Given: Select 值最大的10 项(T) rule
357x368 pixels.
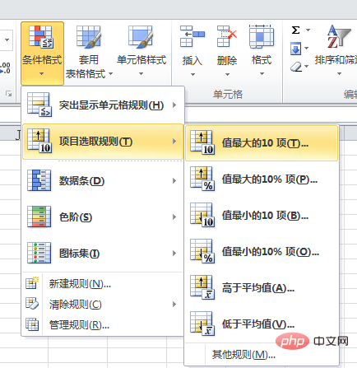Looking at the screenshot, I should pos(262,143).
